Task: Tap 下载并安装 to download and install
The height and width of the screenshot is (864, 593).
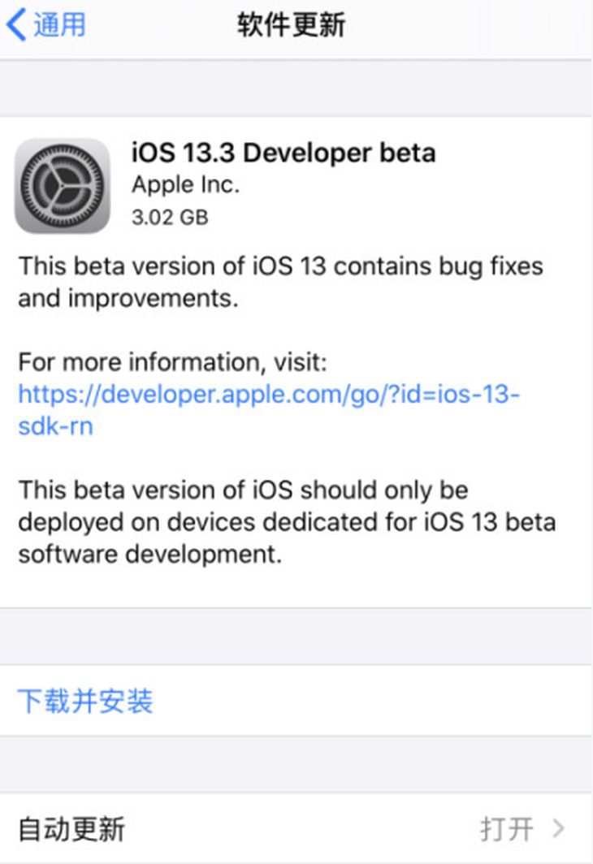Action: click(84, 702)
